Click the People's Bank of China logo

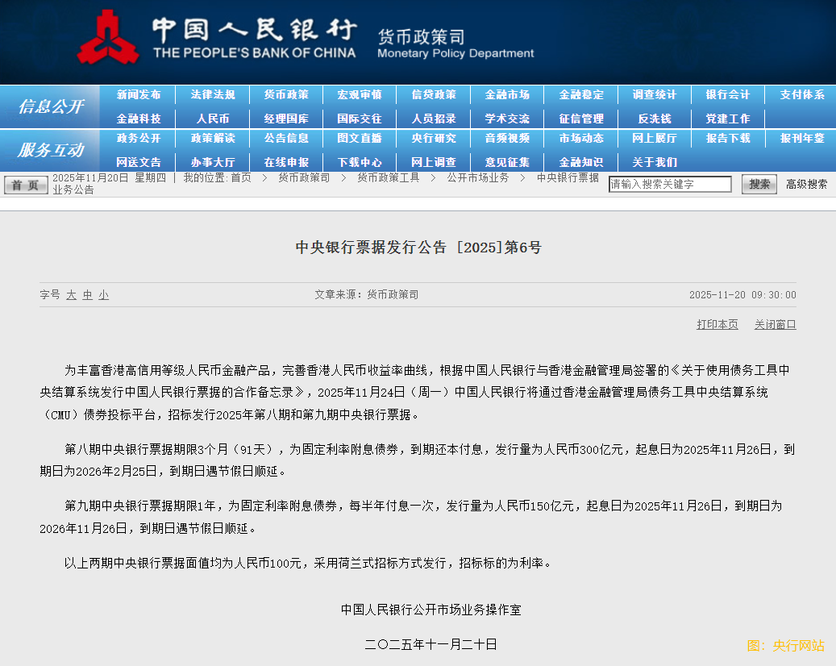109,36
